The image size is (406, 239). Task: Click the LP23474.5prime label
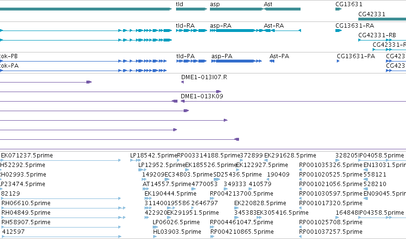[x=22, y=184]
